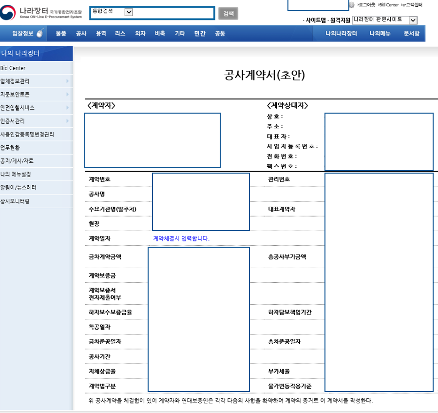This screenshot has height=413, width=438.
Task: Open the 물품 menu
Action: click(61, 33)
